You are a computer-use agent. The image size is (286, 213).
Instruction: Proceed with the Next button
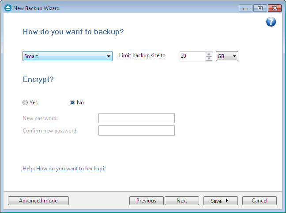point(182,201)
